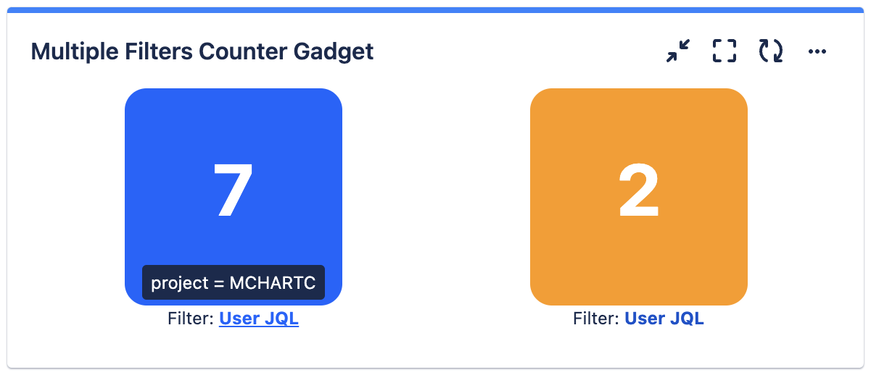Click the "Filter:" label below the blue tile
This screenshot has height=375, width=871.
coord(191,319)
